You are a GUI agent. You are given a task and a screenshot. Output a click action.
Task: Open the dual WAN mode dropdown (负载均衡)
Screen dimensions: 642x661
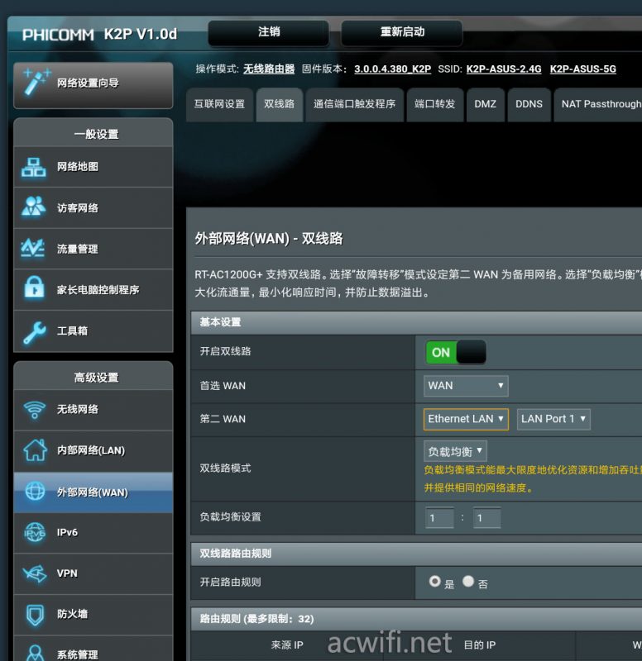[455, 451]
